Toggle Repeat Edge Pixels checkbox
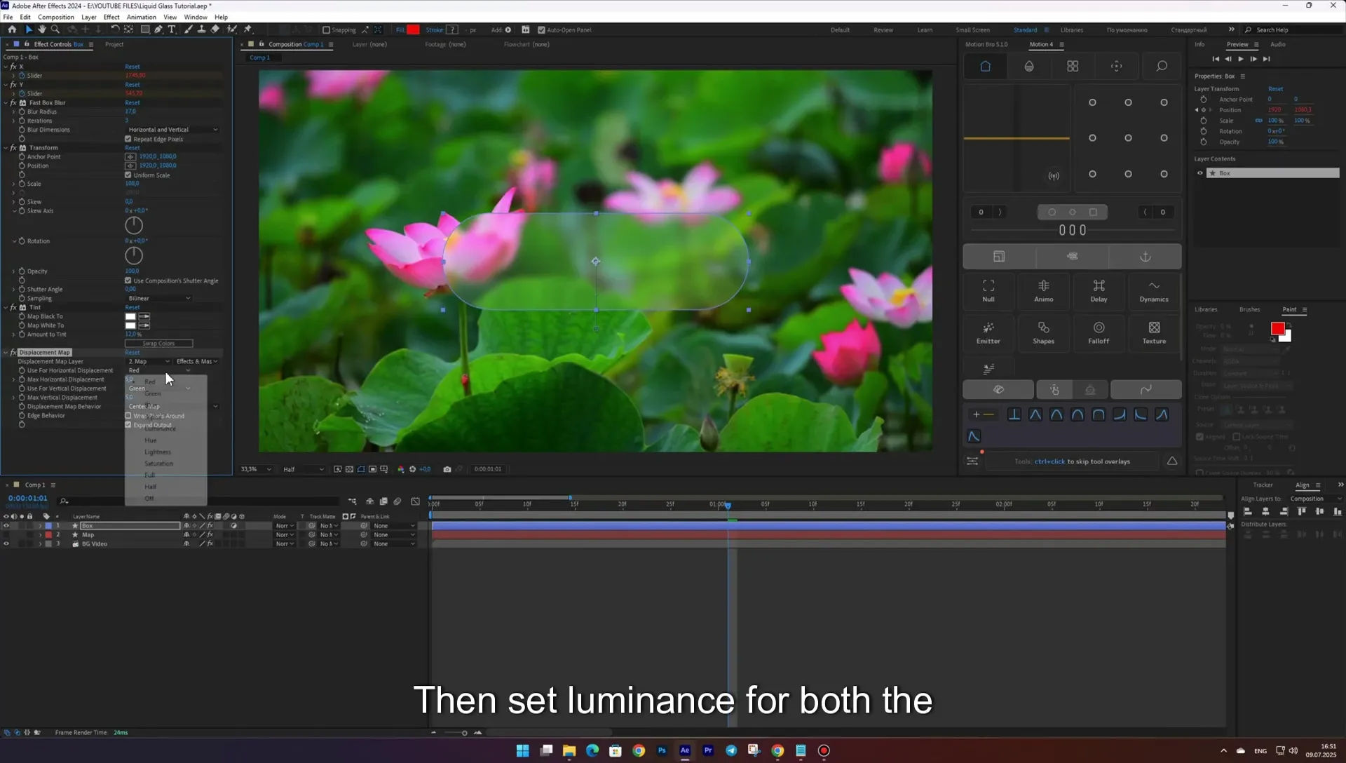The height and width of the screenshot is (763, 1346). click(x=128, y=139)
